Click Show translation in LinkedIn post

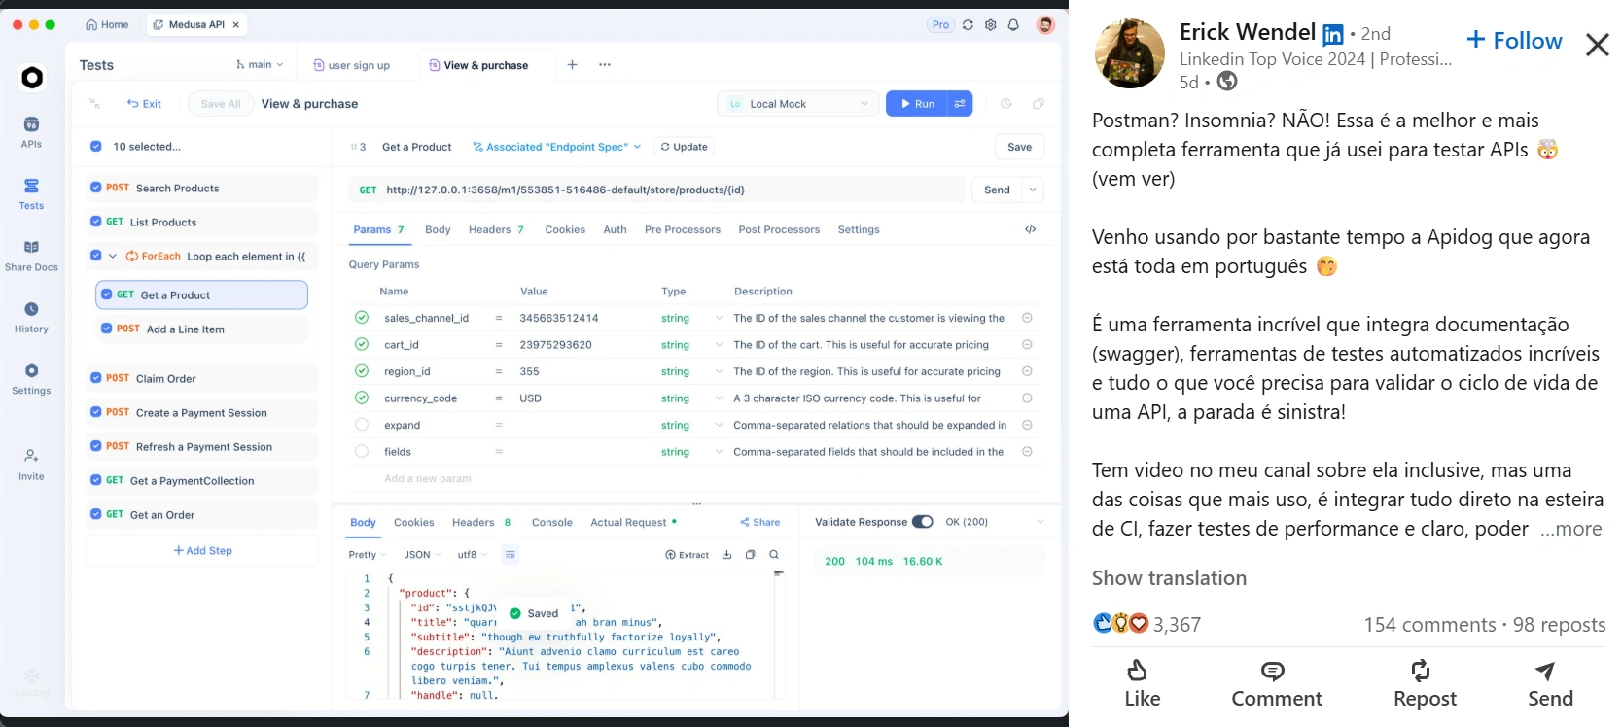point(1169,578)
